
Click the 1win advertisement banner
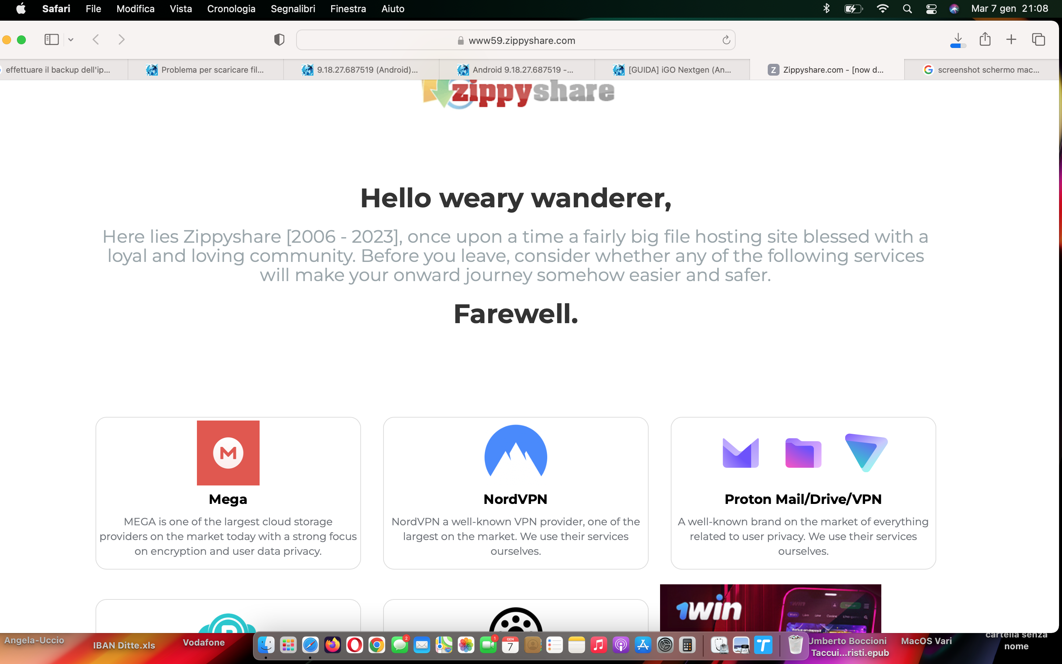tap(770, 609)
